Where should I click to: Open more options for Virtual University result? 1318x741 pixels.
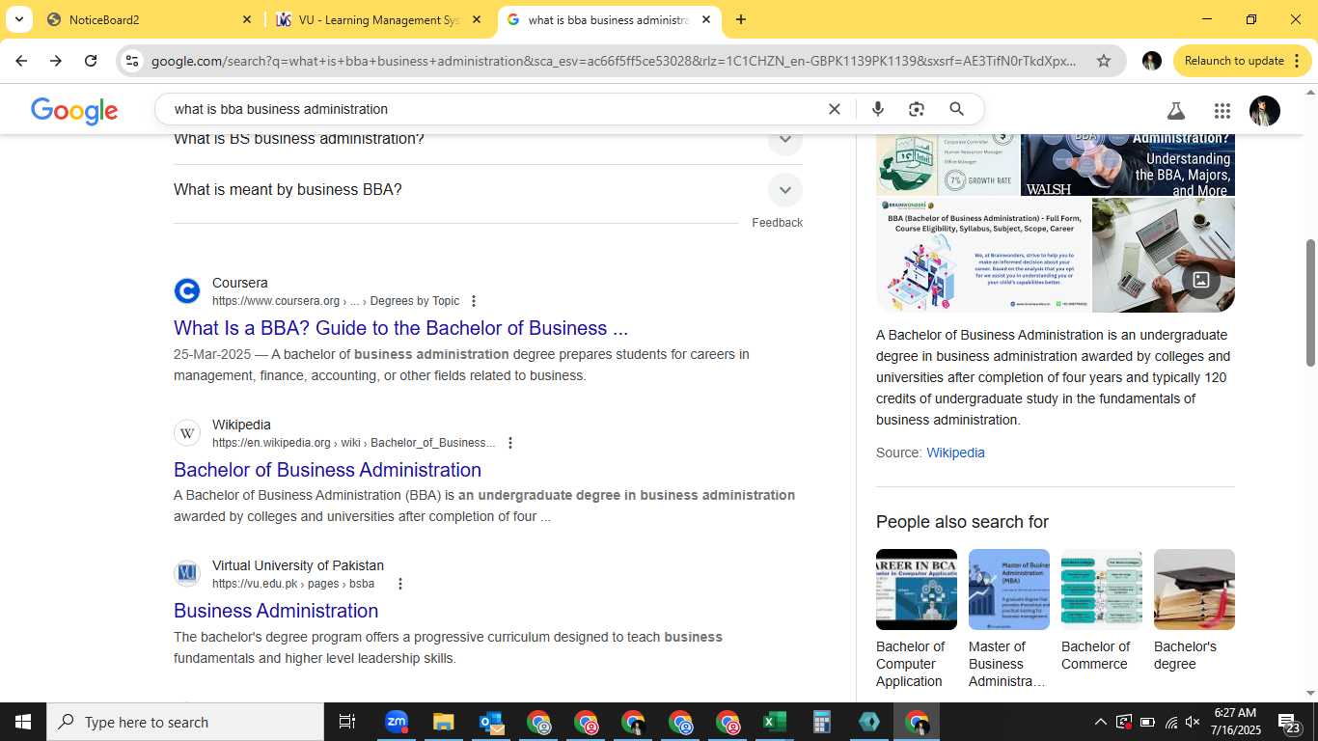coord(400,584)
